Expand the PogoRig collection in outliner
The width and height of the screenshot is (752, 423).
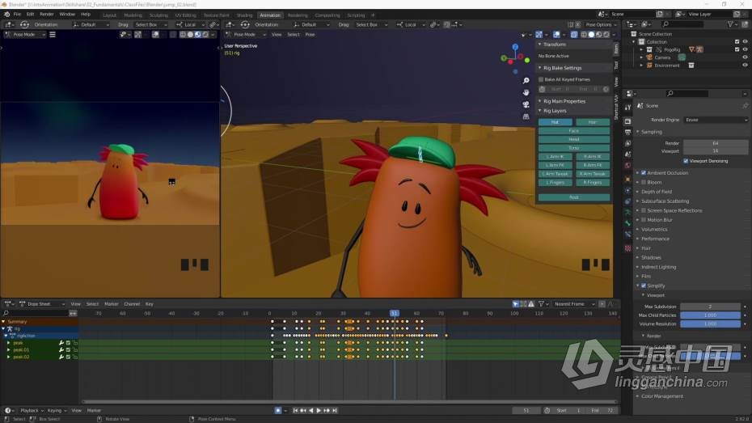(642, 49)
